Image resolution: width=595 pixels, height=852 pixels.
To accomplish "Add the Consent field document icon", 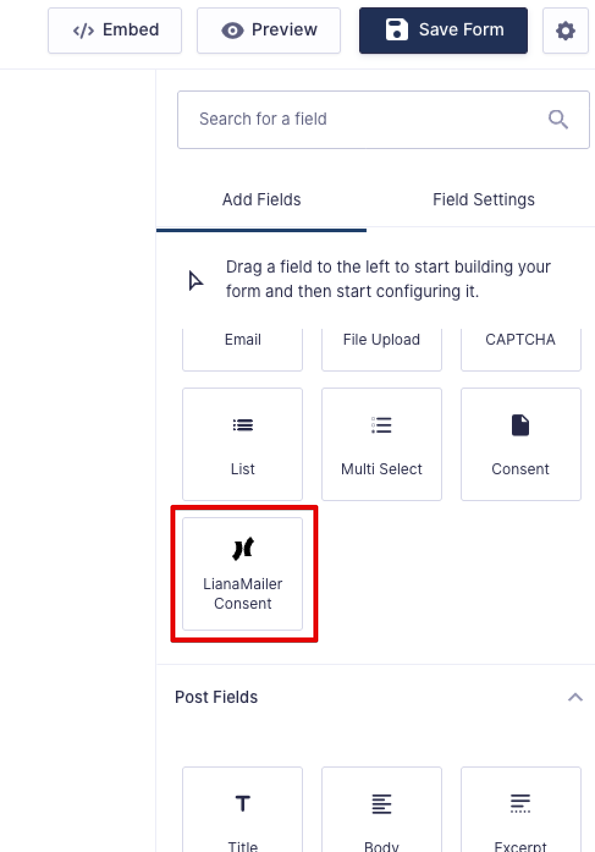I will (520, 425).
